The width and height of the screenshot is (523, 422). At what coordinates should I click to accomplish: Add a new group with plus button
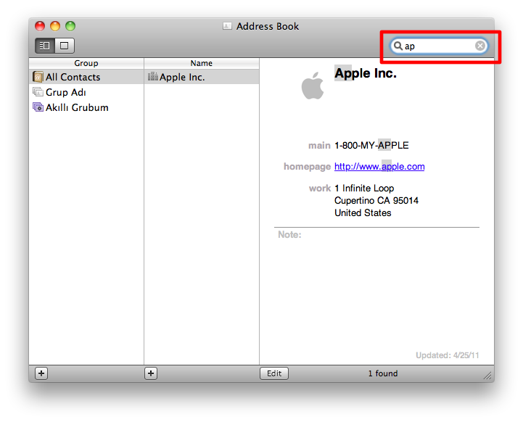tap(41, 373)
